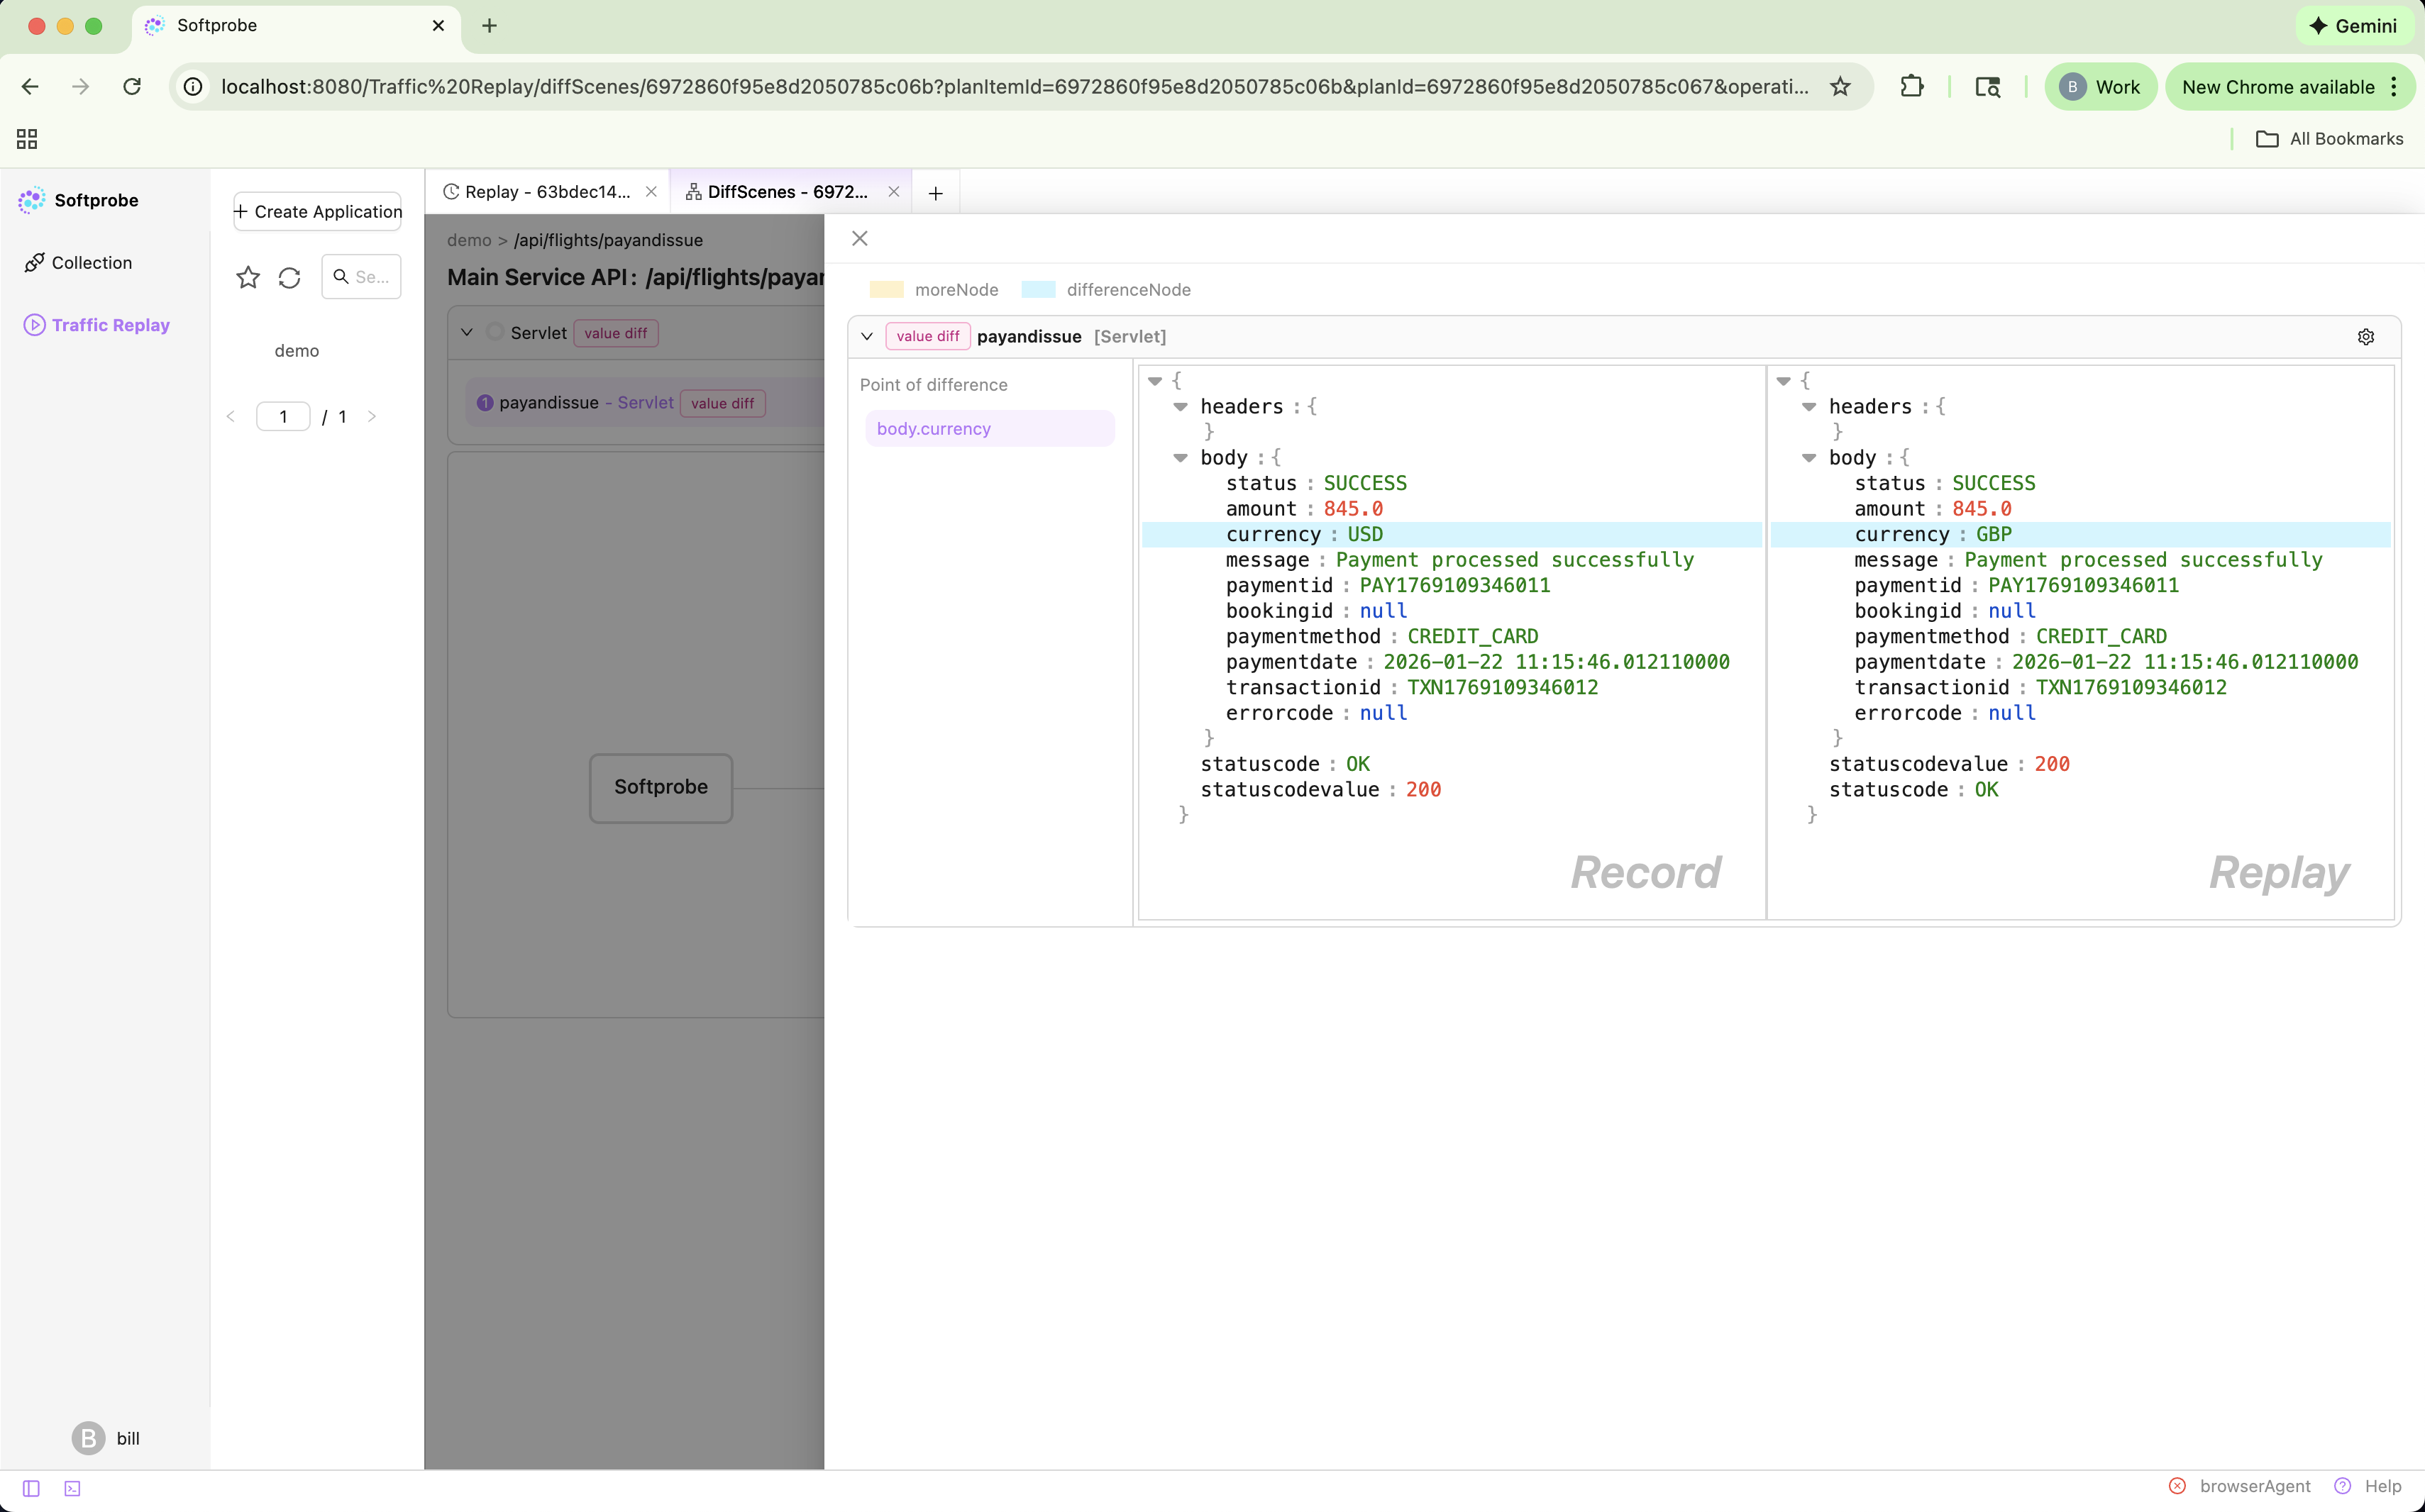Click the settings gear in payandissue header
This screenshot has width=2425, height=1512.
(2365, 337)
